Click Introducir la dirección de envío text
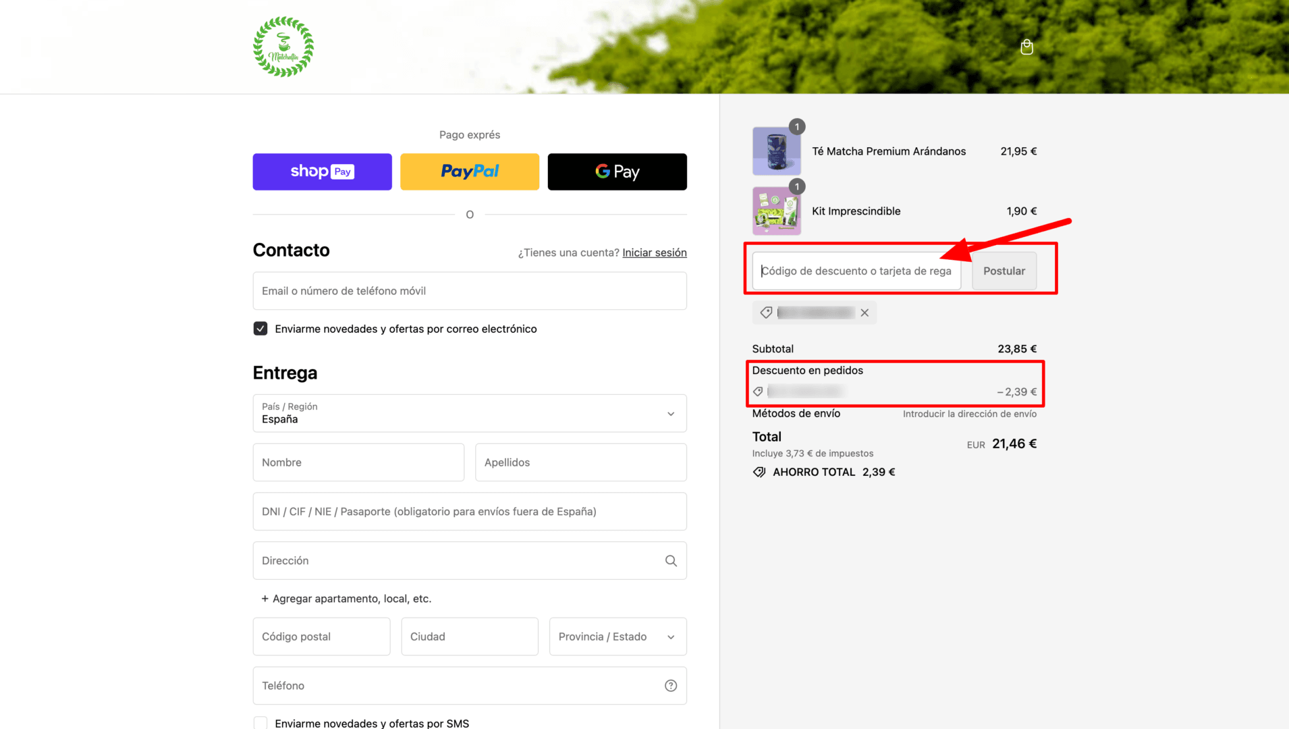This screenshot has height=729, width=1289. click(x=970, y=414)
